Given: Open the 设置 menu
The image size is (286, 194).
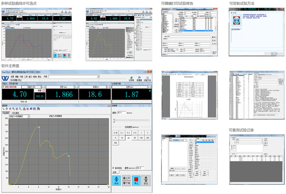Looking at the screenshot, I should 12,76.
